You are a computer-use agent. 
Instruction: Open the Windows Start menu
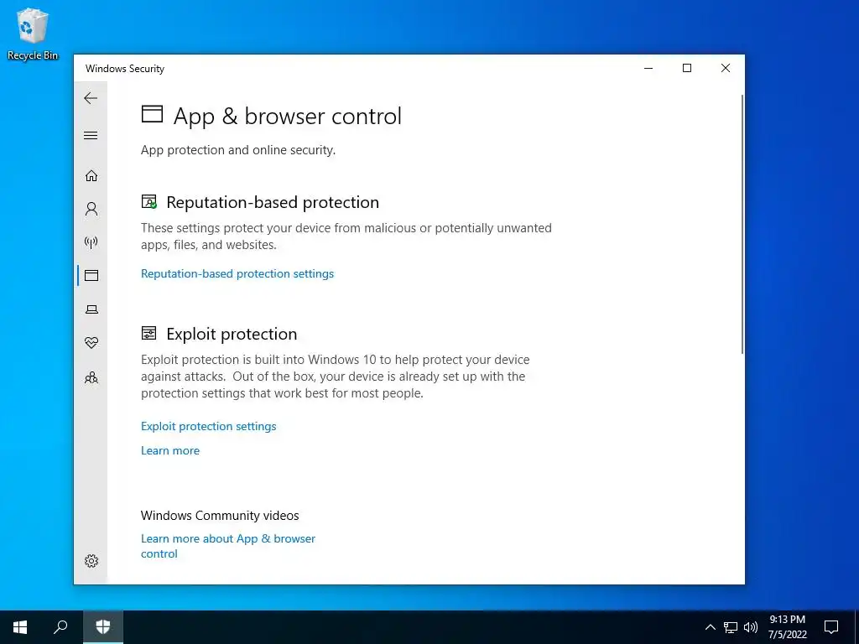tap(20, 627)
